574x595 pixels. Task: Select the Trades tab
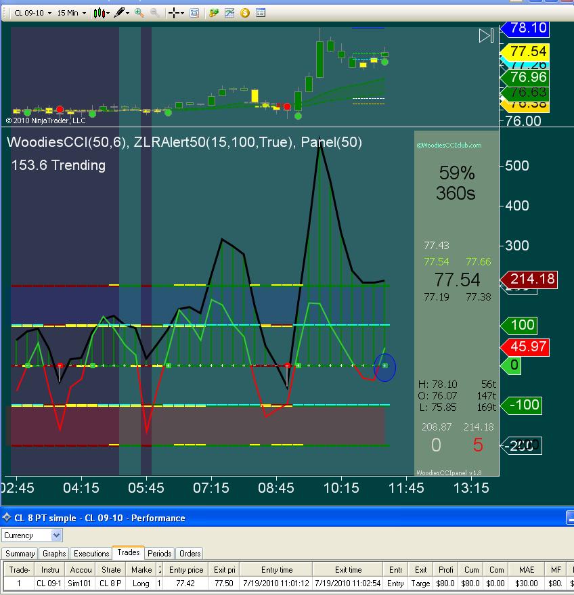(128, 552)
